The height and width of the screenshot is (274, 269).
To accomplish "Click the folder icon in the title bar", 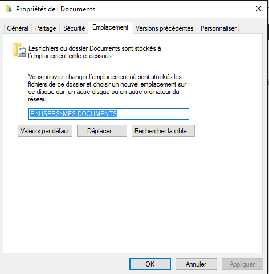I will click(9, 9).
